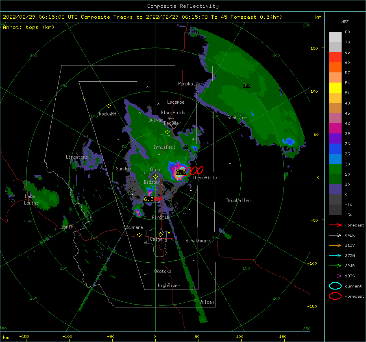Click the Blackfalds town label
Image resolution: width=366 pixels, height=342 pixels.
[x=173, y=113]
